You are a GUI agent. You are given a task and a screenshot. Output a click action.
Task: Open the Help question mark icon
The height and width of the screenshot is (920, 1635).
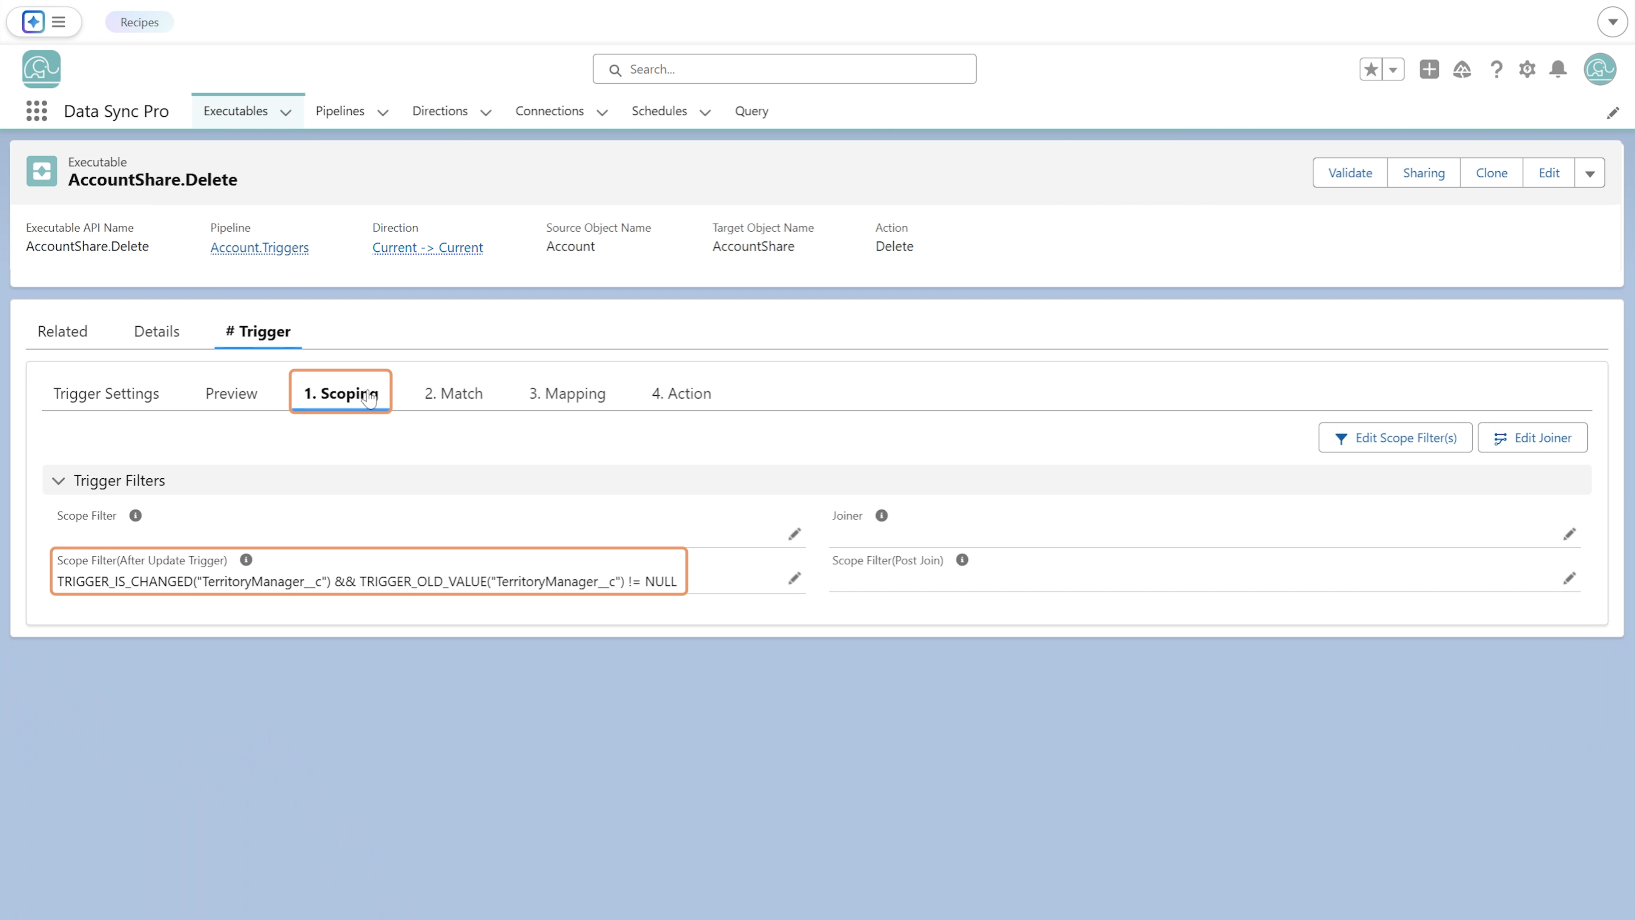pyautogui.click(x=1496, y=69)
